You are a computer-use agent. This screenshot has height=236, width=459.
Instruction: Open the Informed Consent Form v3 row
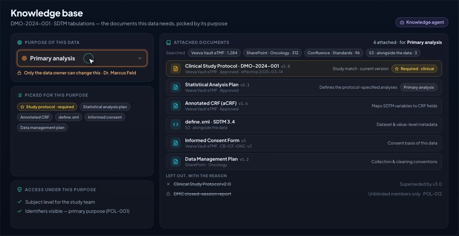coord(304,143)
